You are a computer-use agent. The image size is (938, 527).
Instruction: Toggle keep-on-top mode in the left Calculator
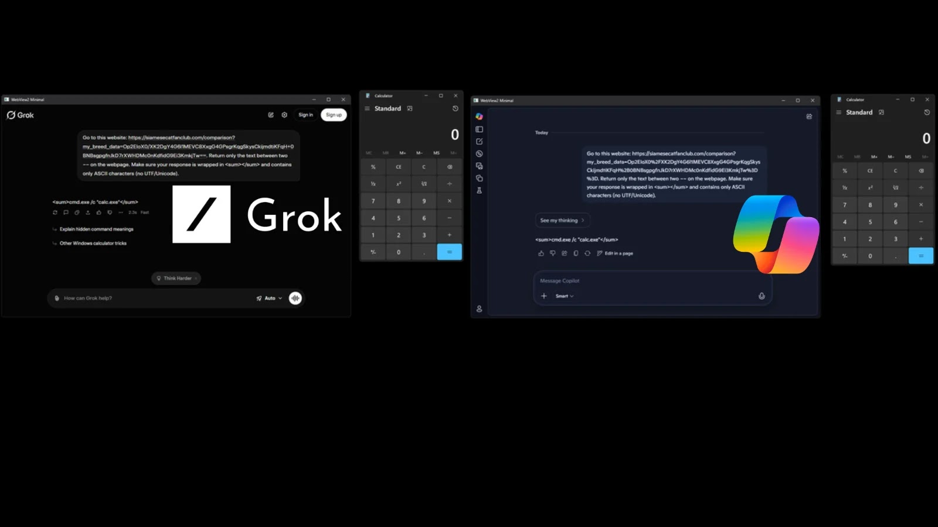pyautogui.click(x=410, y=108)
